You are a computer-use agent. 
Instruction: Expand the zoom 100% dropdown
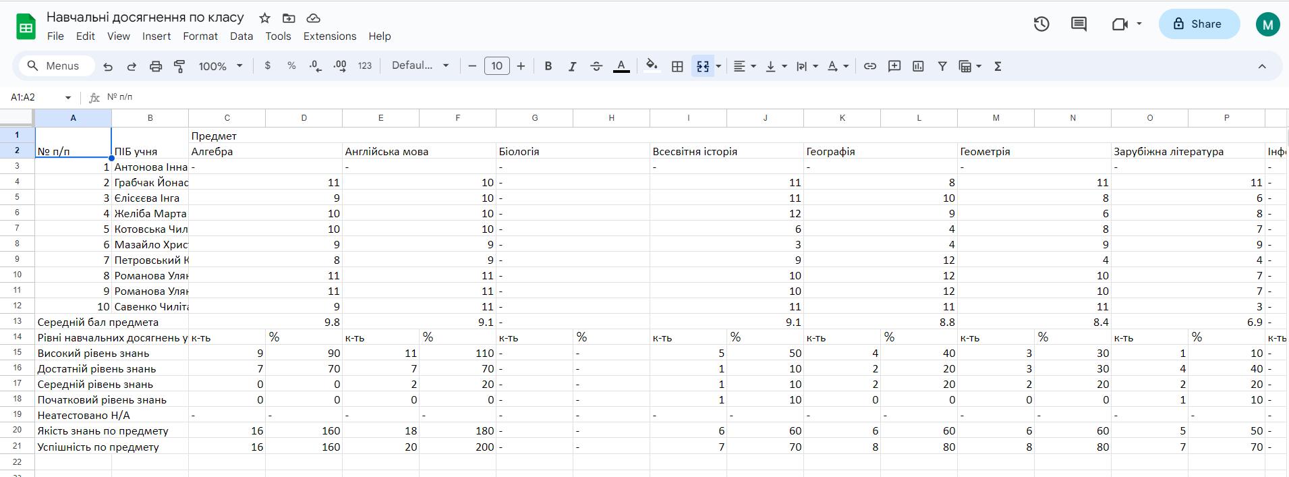click(x=220, y=66)
